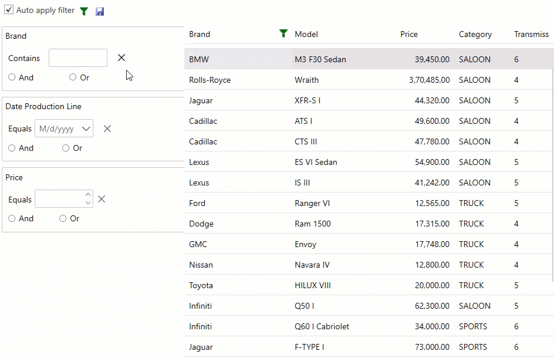Screen dimensions: 554x358
Task: Increase Price value with up spinner arrow
Action: (x=88, y=195)
